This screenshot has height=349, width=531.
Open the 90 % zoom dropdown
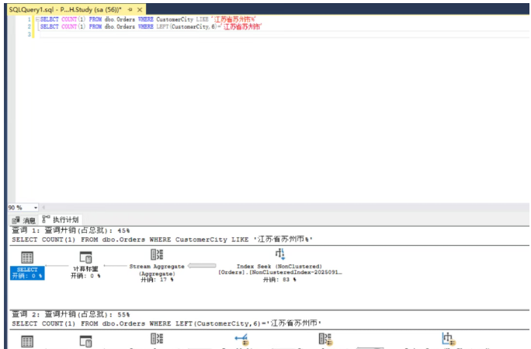tap(36, 207)
